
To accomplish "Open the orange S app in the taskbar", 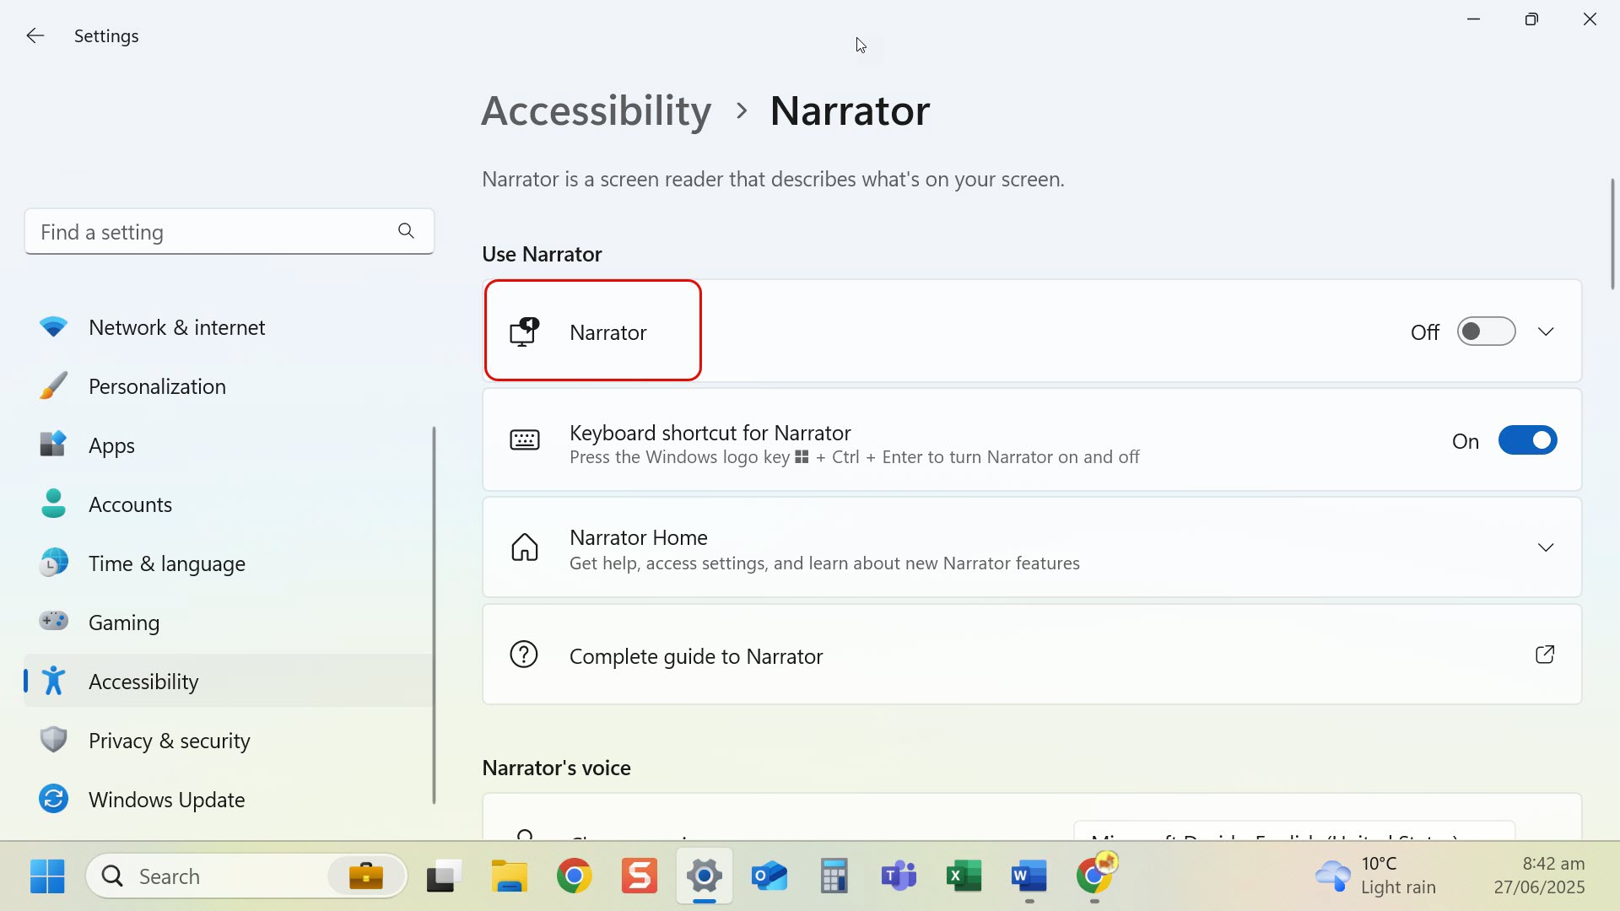I will pos(640,876).
